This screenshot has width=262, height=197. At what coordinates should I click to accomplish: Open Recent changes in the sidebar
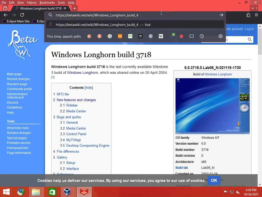pyautogui.click(x=18, y=79)
